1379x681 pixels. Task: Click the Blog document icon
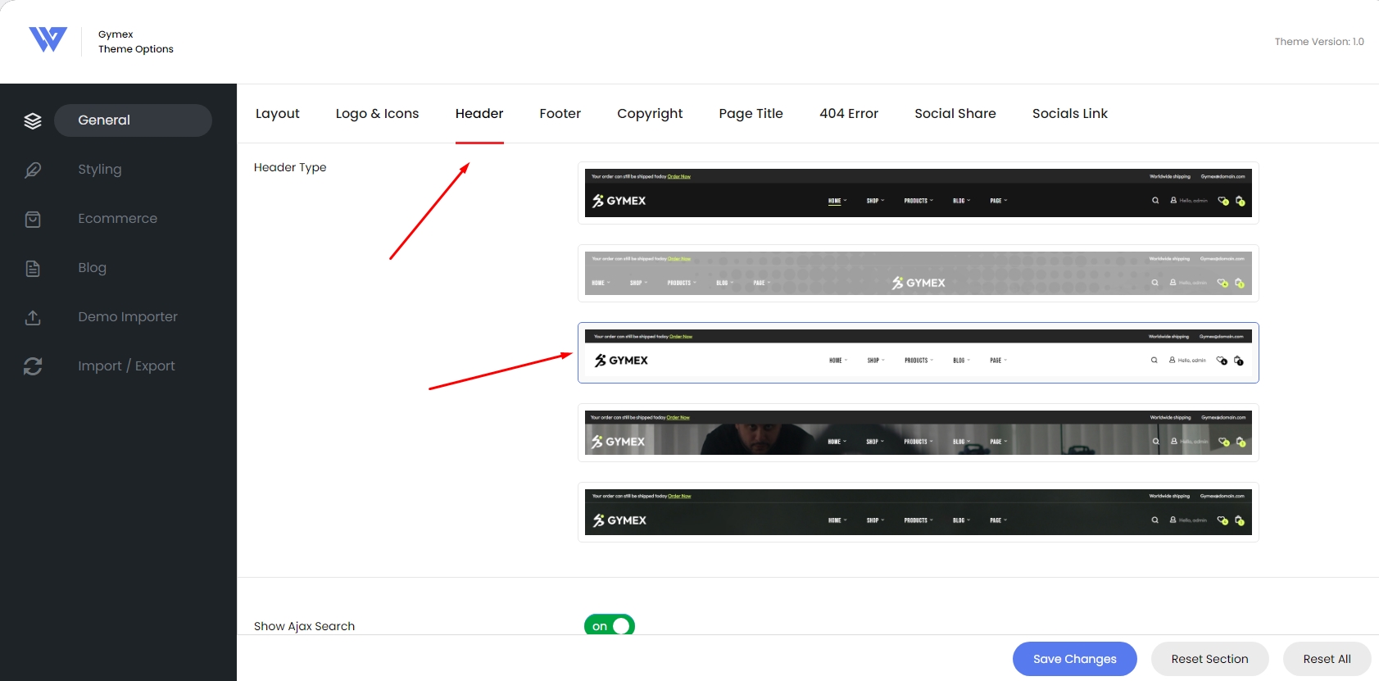point(33,268)
